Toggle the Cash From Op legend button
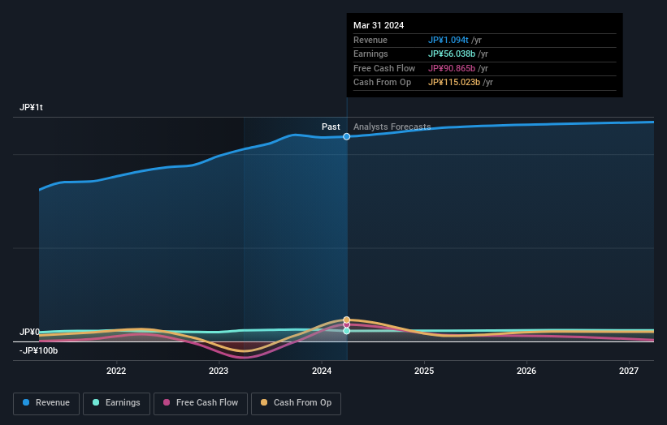 pyautogui.click(x=296, y=403)
